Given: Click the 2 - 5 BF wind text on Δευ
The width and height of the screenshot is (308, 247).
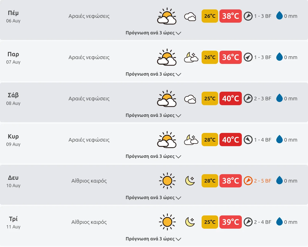Looking at the screenshot, I should click(x=263, y=181).
